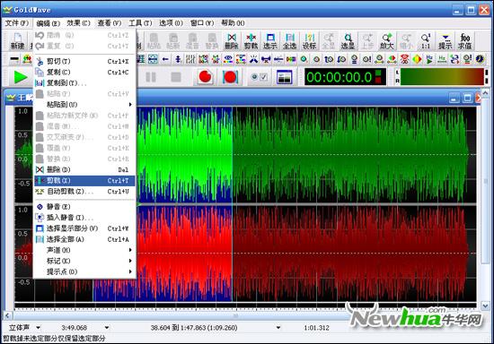Click the vertical scrollbar down arrow
This screenshot has width=494, height=344.
[485, 305]
